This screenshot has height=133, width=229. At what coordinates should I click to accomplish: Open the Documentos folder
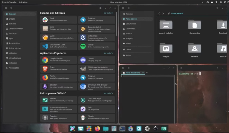194,26
